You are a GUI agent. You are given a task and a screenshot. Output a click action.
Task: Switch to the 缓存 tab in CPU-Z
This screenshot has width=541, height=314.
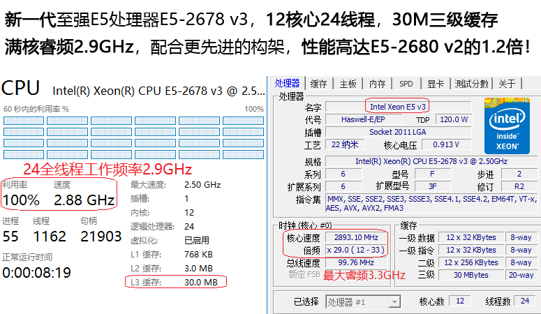click(x=318, y=84)
